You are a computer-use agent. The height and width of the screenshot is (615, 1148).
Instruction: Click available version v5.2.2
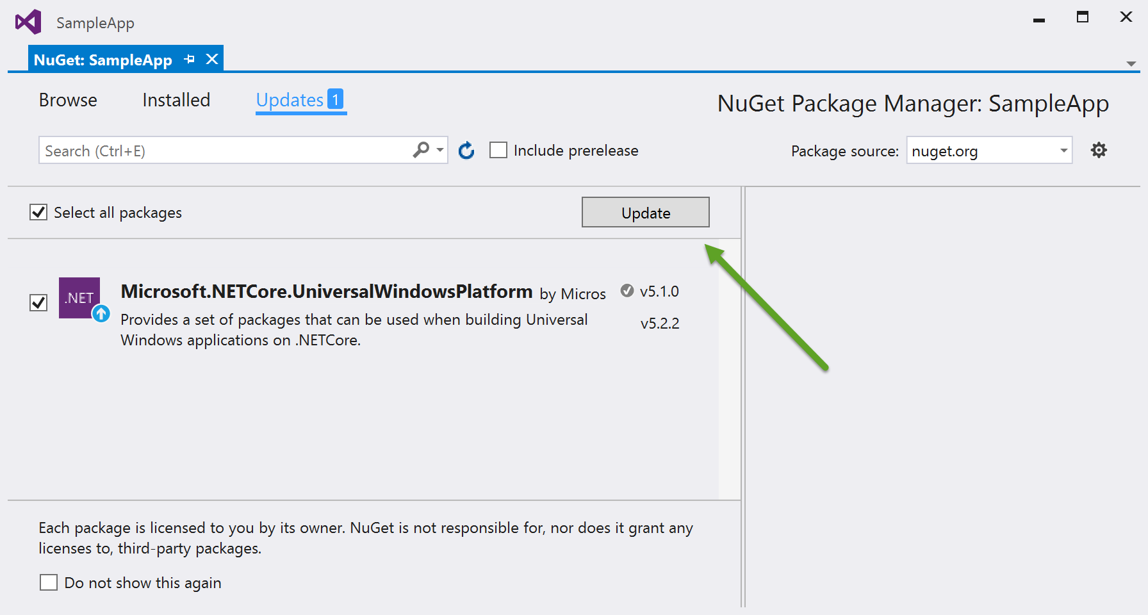(x=660, y=324)
